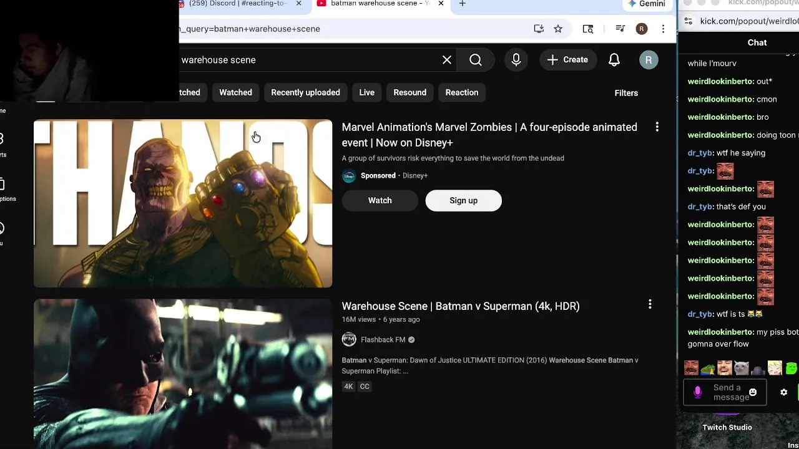Click the Create video button
This screenshot has height=449, width=799.
[567, 60]
